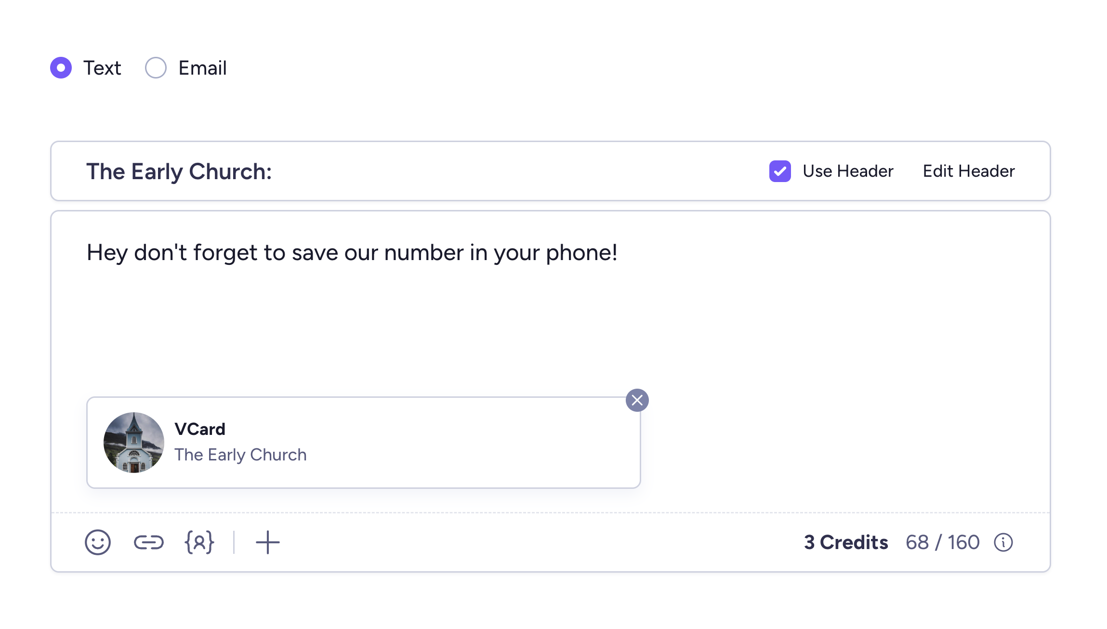1107x629 pixels.
Task: Select the Email radio button
Action: point(156,68)
